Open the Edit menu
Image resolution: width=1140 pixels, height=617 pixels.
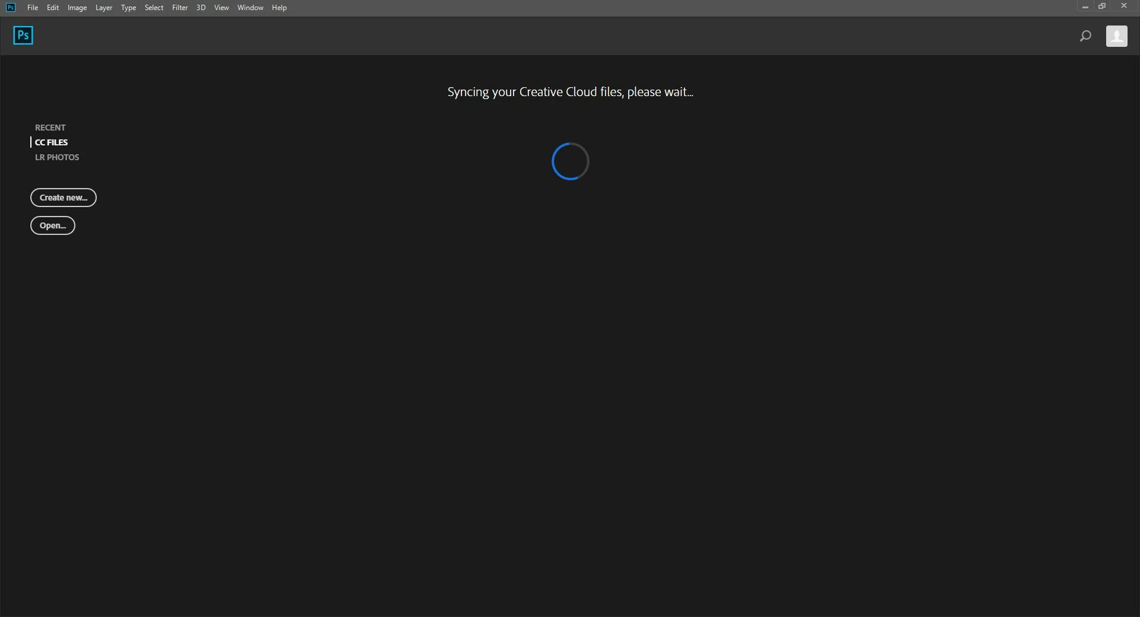pos(53,8)
